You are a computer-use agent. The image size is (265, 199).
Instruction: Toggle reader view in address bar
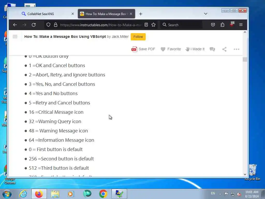[146, 25]
